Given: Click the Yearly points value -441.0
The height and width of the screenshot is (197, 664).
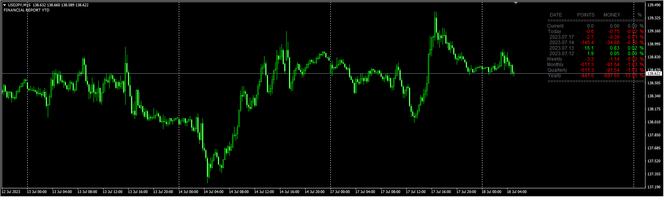Looking at the screenshot, I should click(587, 76).
